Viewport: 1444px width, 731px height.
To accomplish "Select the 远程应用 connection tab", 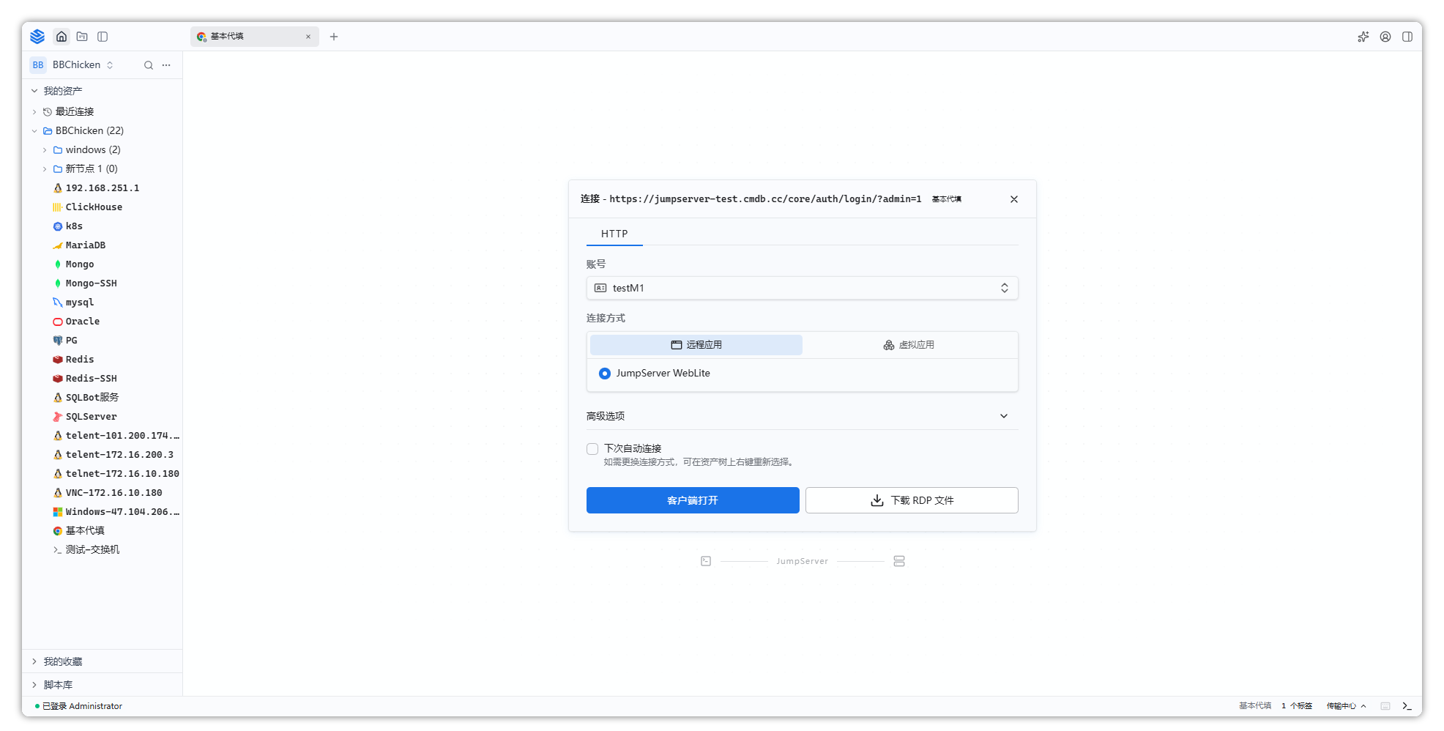I will 696,345.
